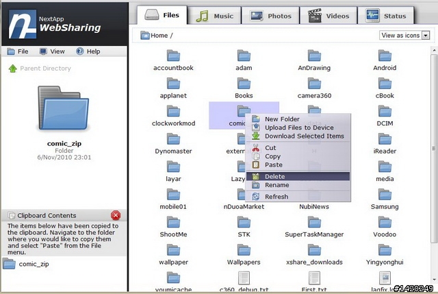Select the capitalized Wallpapers folder icon
438x294 pixels.
point(244,250)
